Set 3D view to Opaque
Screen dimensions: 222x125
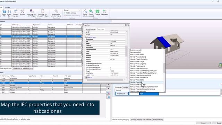point(97,12)
